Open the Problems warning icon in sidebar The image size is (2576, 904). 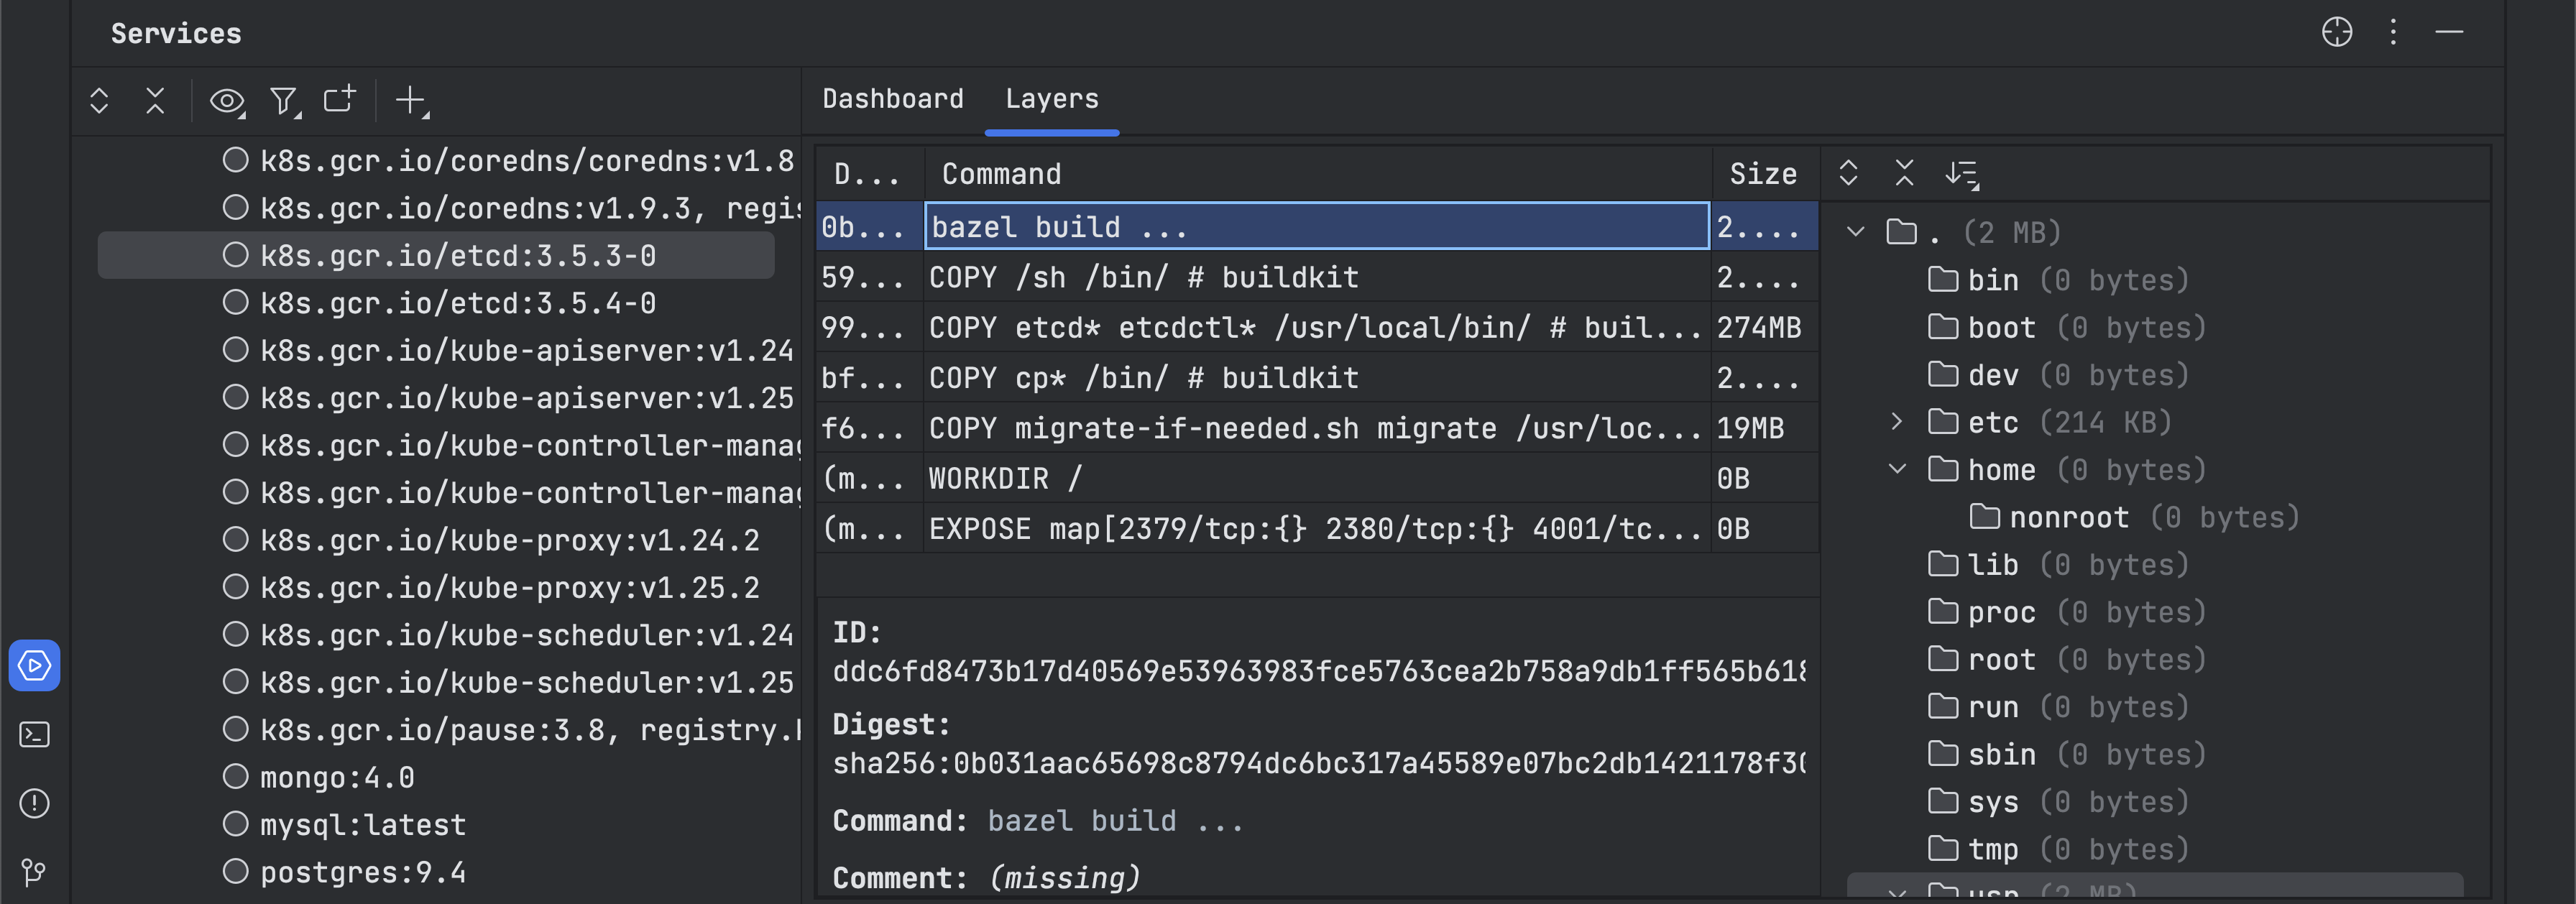(x=34, y=803)
